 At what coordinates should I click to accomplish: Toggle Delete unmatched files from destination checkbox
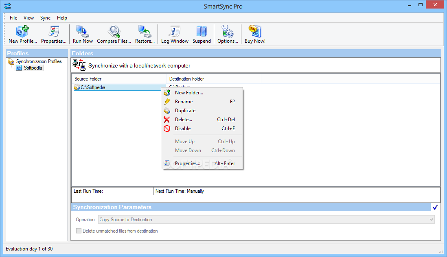tap(79, 231)
